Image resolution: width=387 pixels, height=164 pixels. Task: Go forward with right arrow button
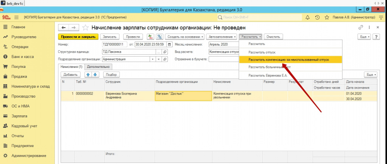74,28
